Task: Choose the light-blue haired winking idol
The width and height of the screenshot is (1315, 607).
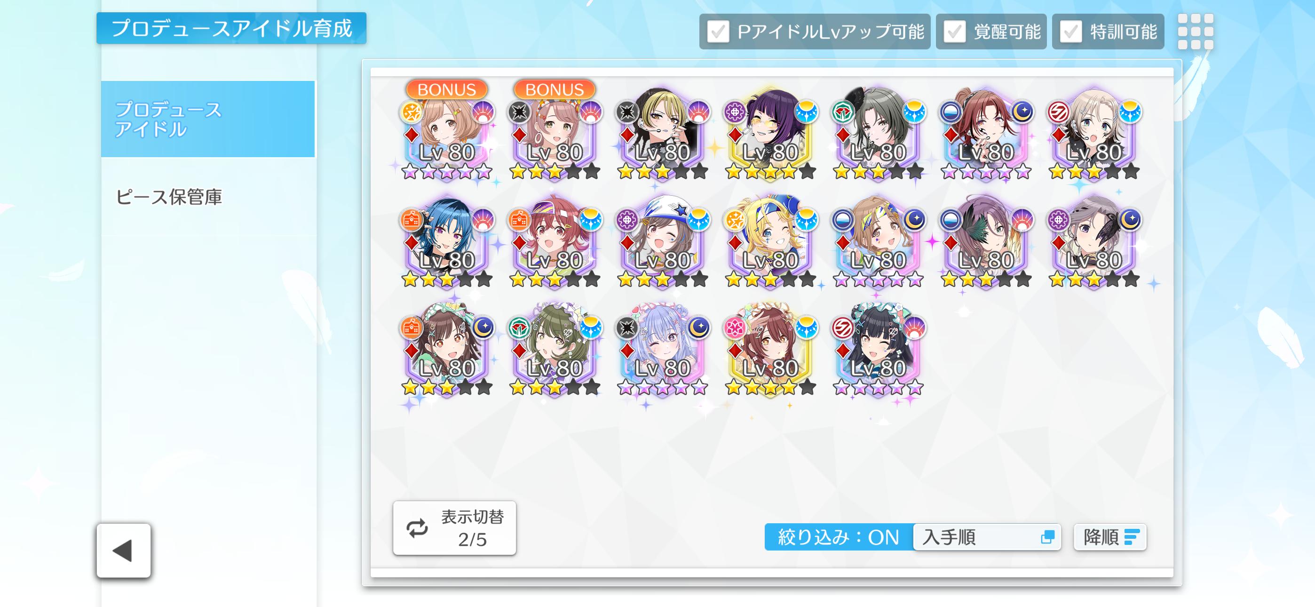Action: pos(663,350)
